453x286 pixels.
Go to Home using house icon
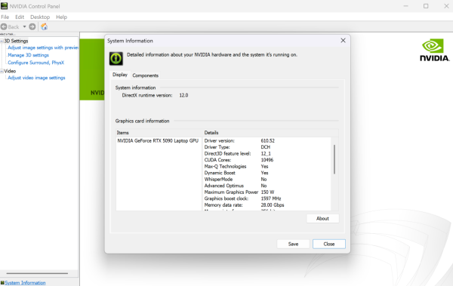[45, 27]
